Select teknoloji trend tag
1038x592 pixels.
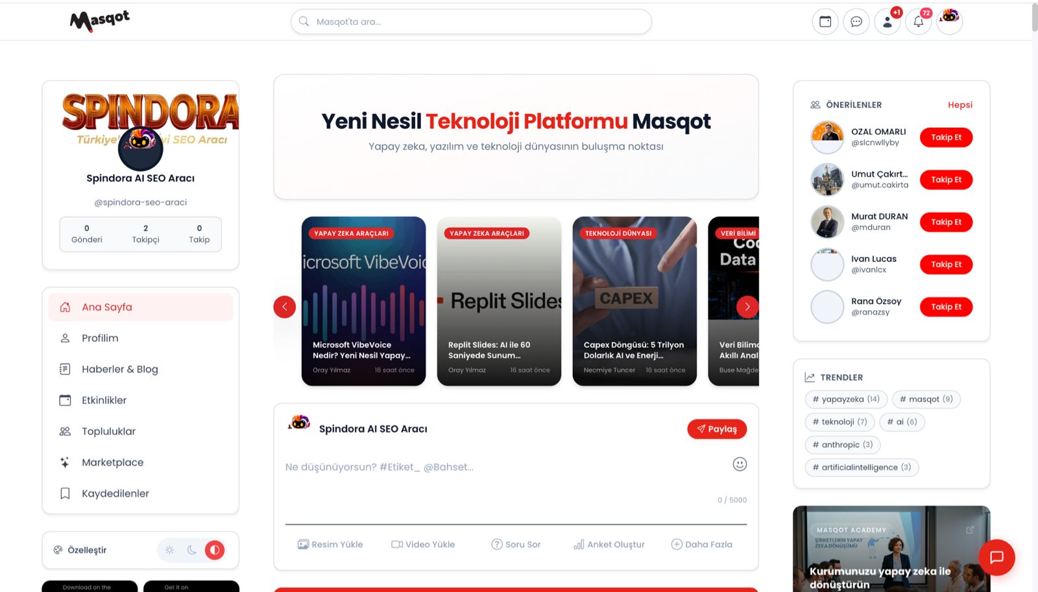click(x=839, y=421)
